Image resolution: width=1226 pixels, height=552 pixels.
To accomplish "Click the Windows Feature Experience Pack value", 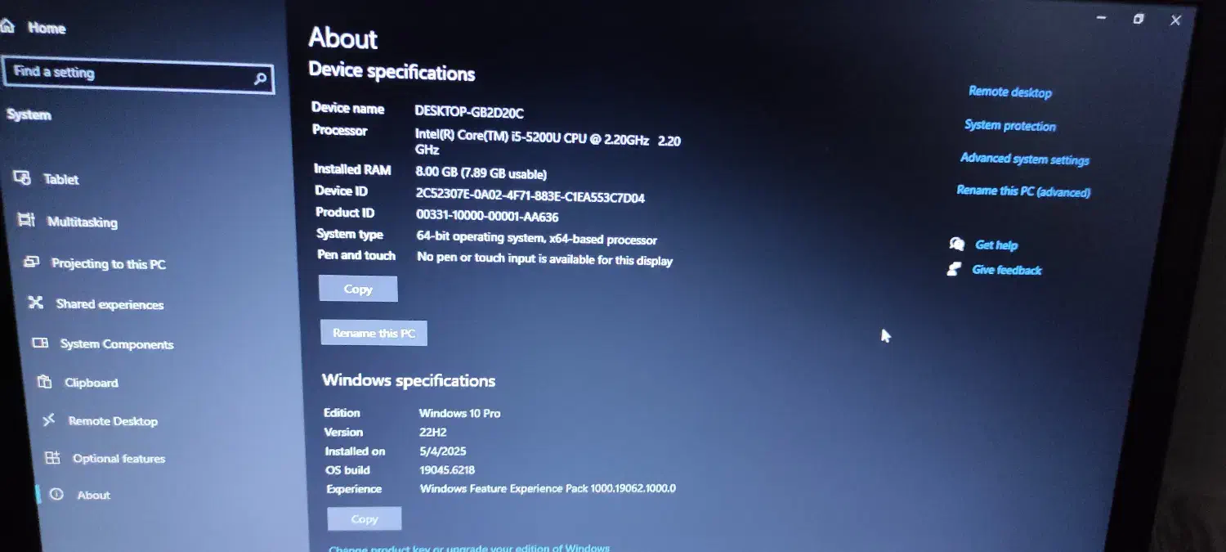I will (x=548, y=489).
